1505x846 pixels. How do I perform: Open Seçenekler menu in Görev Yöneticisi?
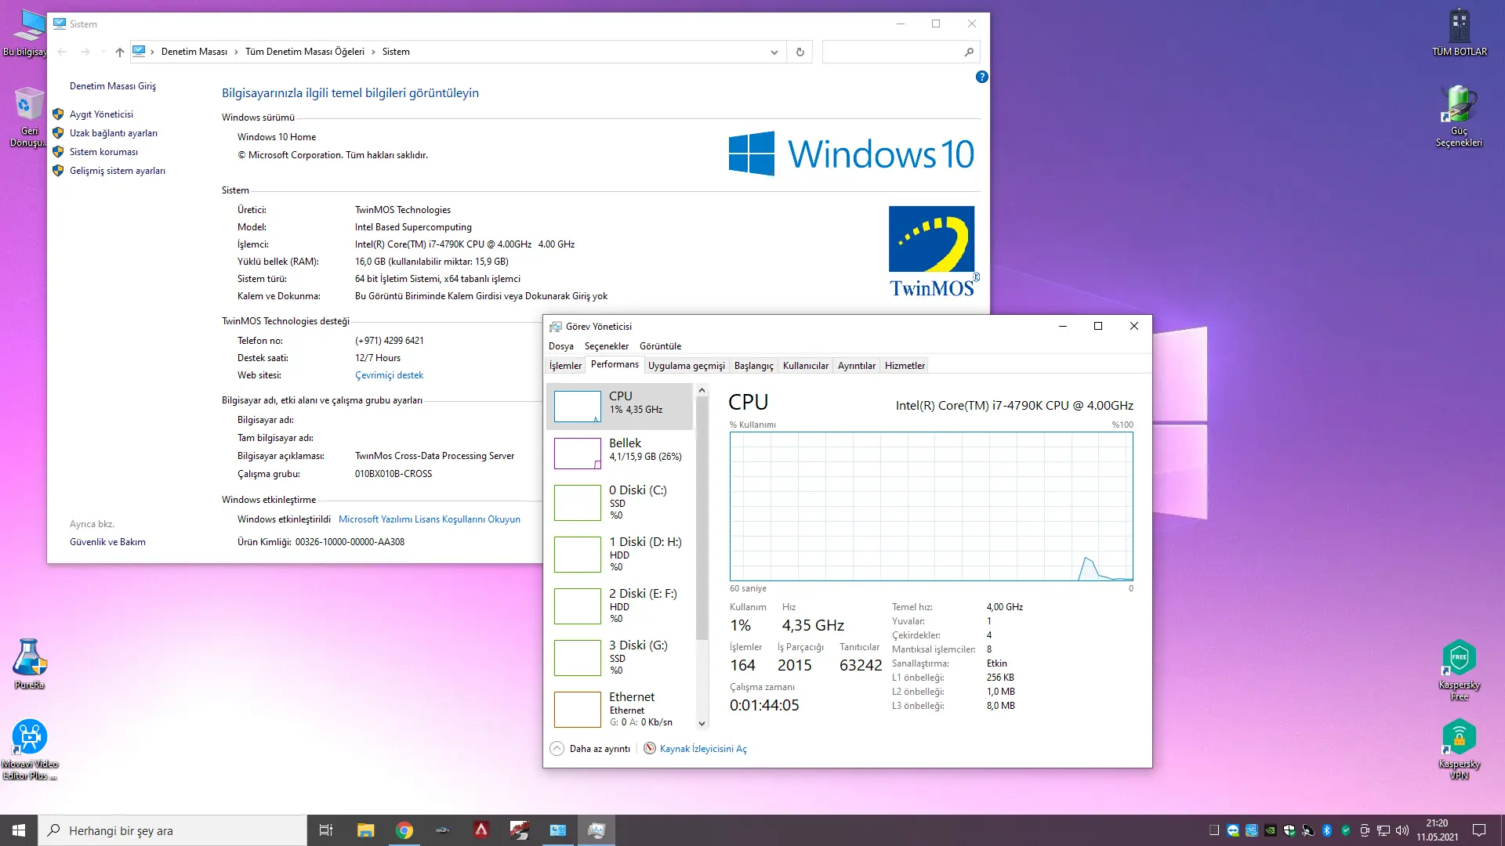pos(607,346)
